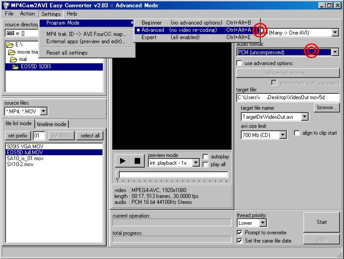Click the prefix input field with 01
The width and height of the screenshot is (344, 259).
click(x=39, y=136)
